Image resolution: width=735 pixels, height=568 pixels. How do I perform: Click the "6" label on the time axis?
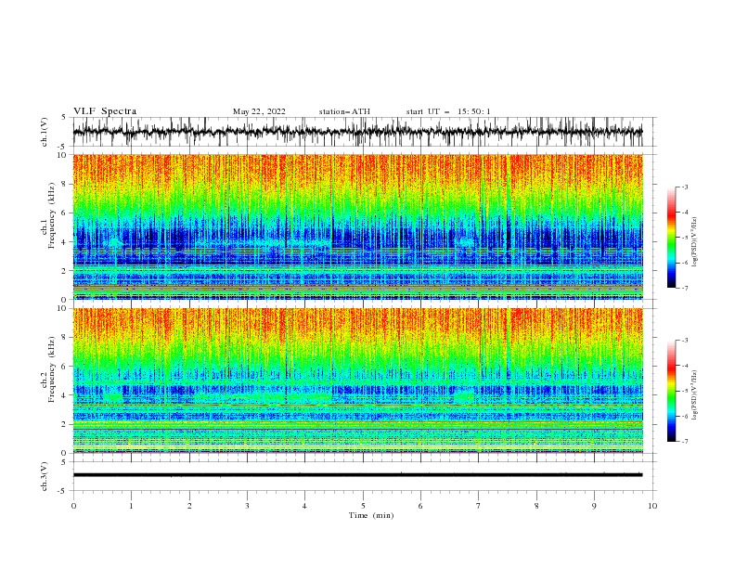[420, 506]
